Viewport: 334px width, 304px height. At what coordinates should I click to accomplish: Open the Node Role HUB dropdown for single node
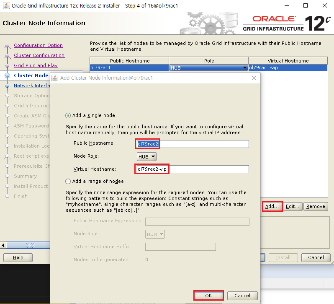[x=146, y=156]
